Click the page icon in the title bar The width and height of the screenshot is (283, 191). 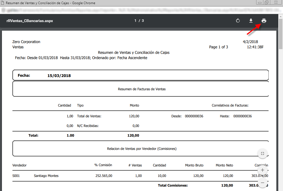point(3,3)
